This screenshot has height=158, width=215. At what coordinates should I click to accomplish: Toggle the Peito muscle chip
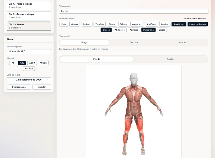[x=64, y=24]
